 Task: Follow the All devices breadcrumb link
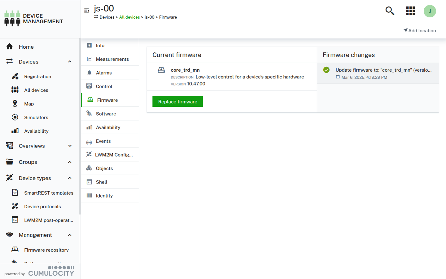(x=129, y=17)
